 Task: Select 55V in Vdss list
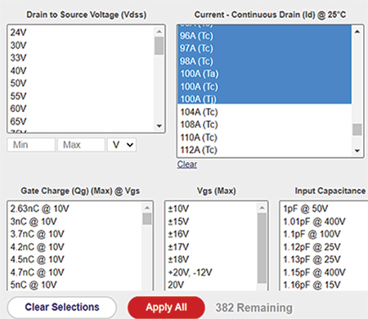pyautogui.click(x=81, y=96)
